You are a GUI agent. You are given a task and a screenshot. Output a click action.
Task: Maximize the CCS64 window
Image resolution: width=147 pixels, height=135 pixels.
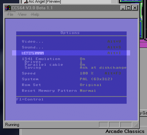128,8
